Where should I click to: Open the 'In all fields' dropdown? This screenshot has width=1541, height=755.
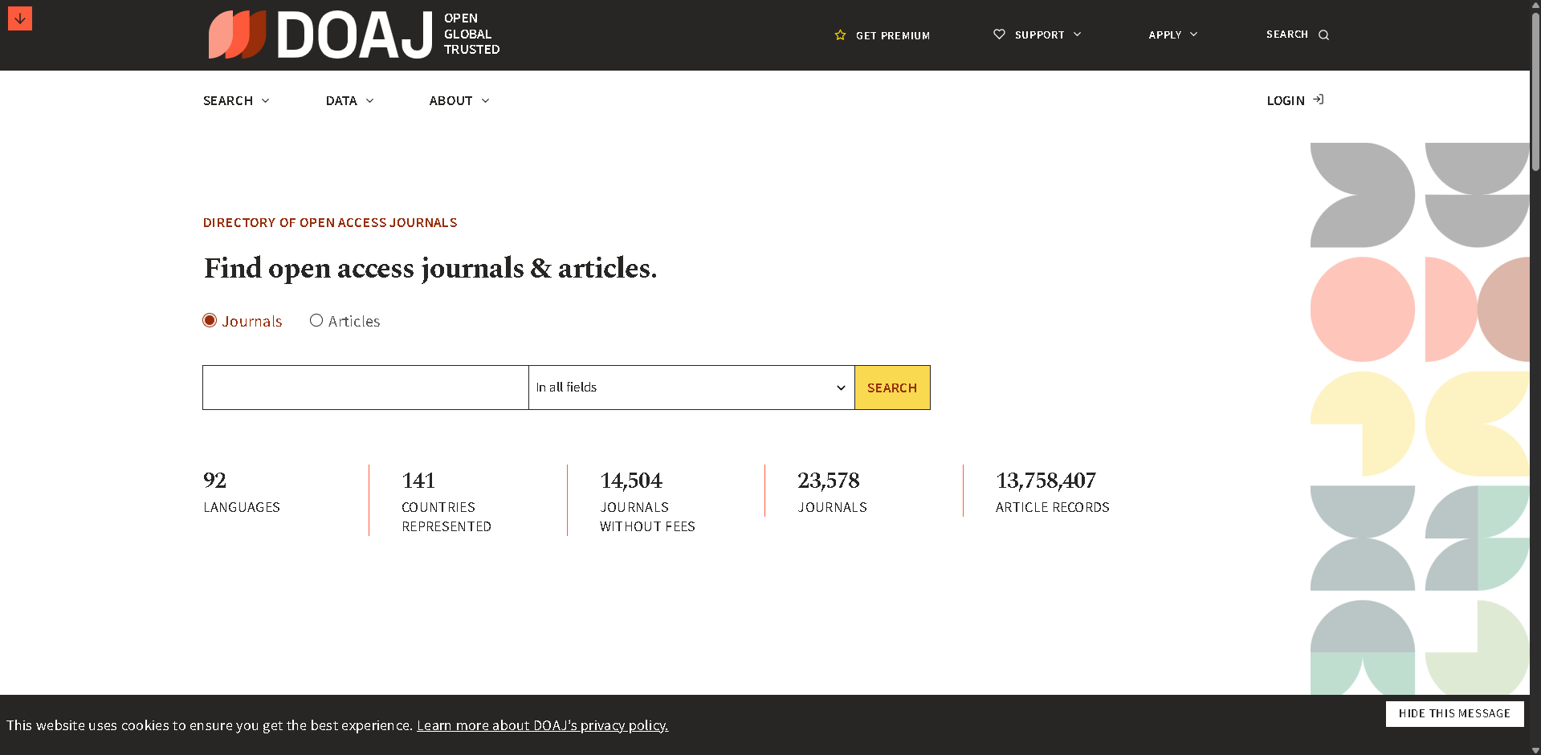691,388
